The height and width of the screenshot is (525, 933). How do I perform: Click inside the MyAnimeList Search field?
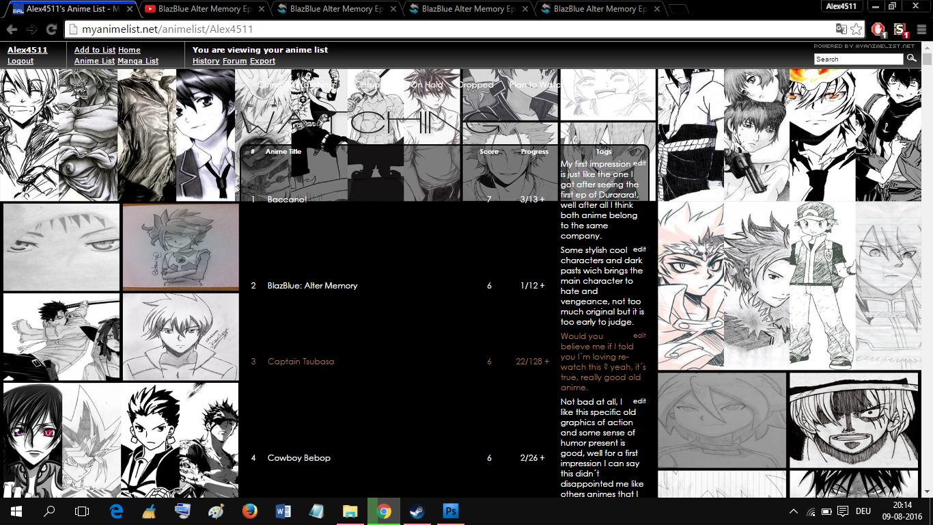(859, 59)
